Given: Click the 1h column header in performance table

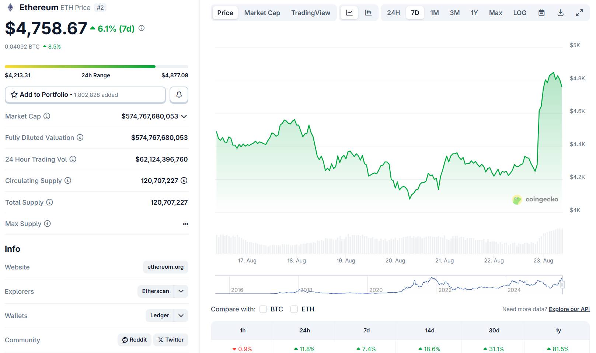Looking at the screenshot, I should pos(243,331).
